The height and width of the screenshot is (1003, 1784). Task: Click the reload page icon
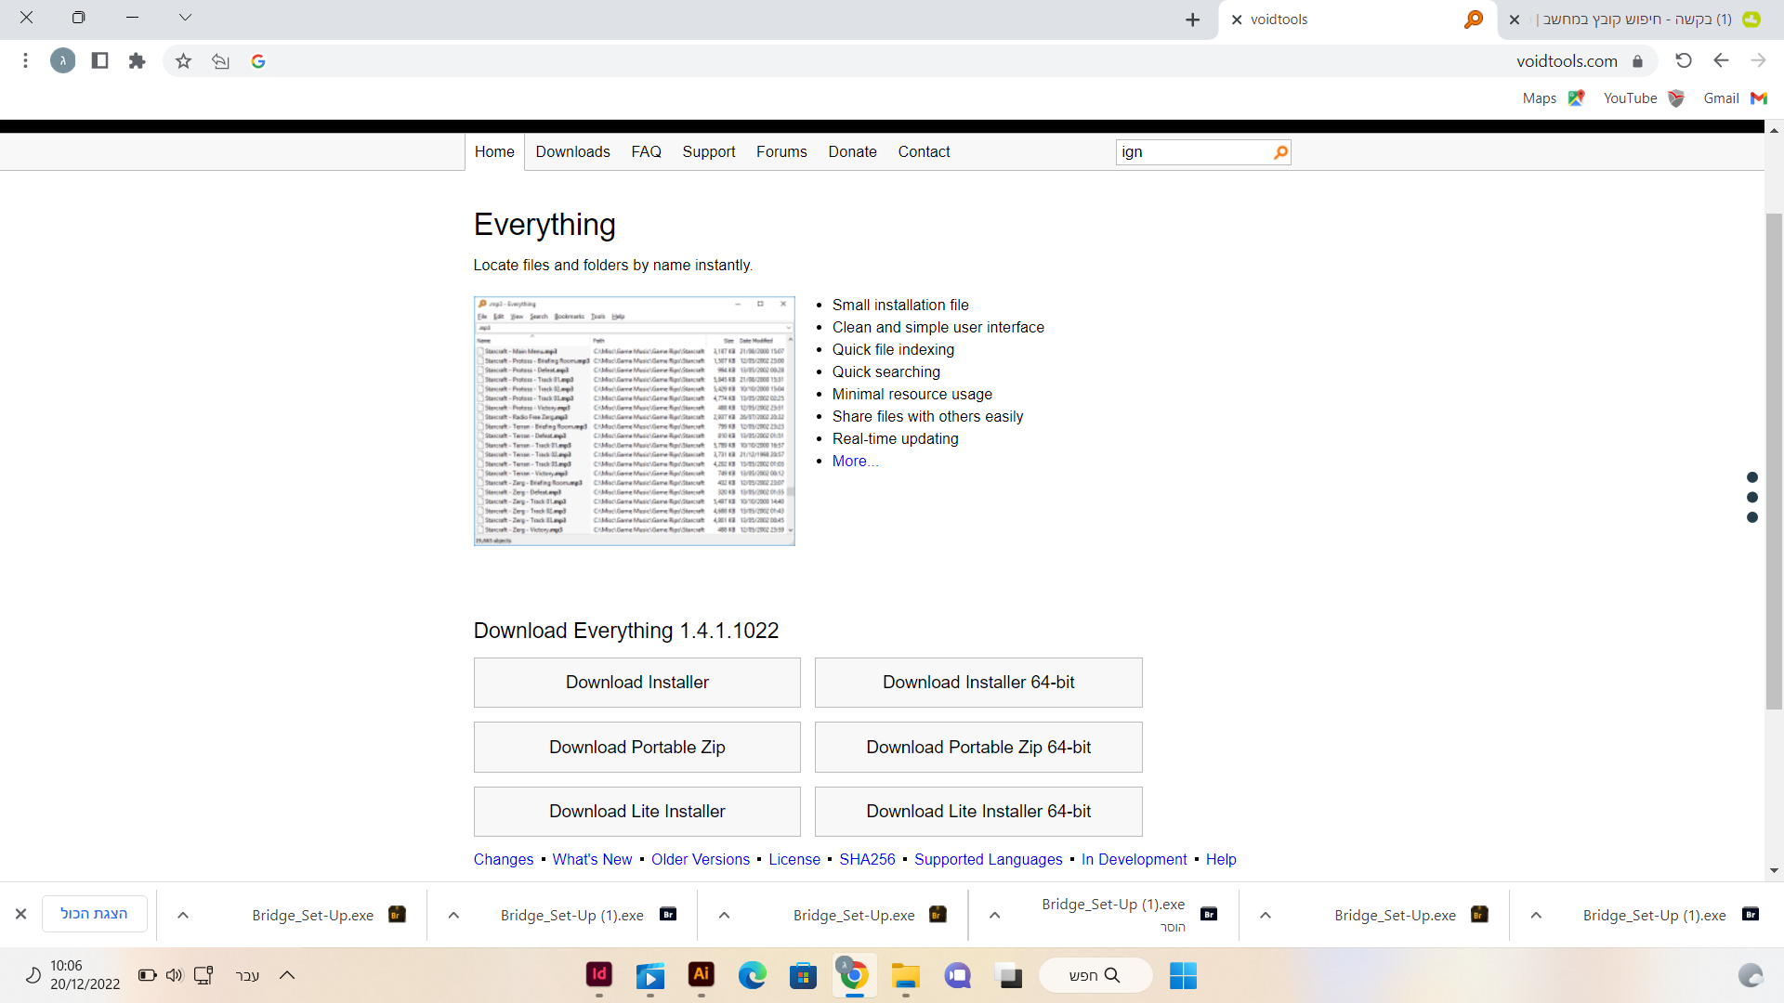(1683, 61)
